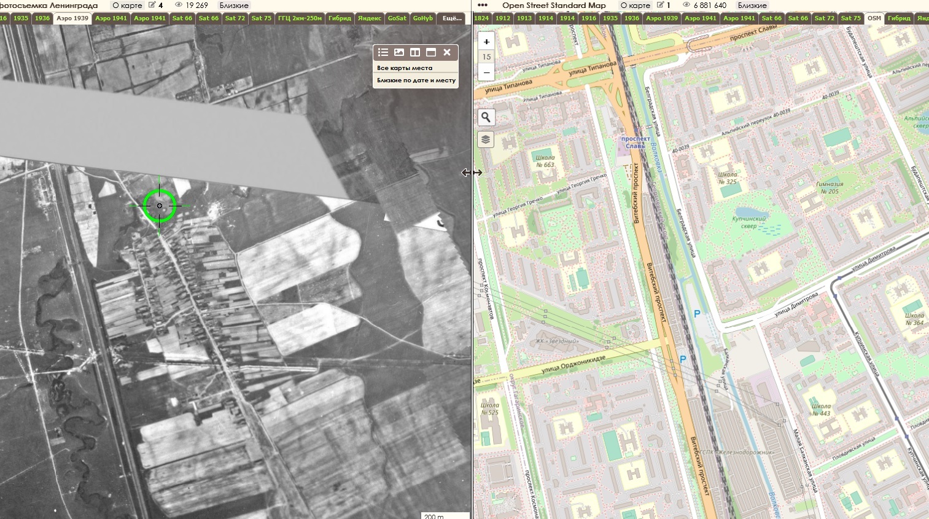Click the image icon in map popup toolbar
Image resolution: width=929 pixels, height=519 pixels.
tap(399, 52)
